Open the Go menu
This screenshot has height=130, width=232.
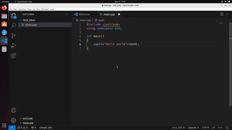34,9
